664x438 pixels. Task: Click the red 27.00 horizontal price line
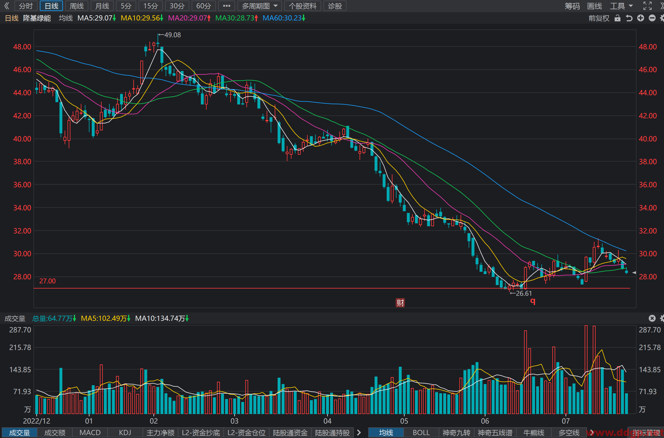[332, 288]
